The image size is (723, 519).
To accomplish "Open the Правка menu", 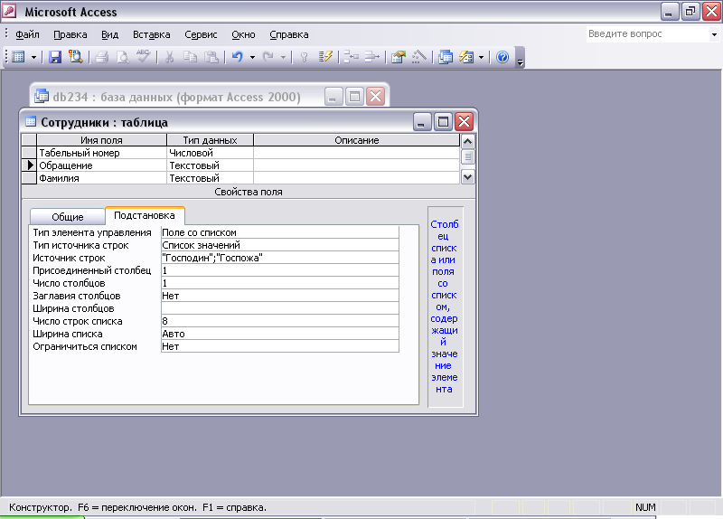I will [70, 34].
